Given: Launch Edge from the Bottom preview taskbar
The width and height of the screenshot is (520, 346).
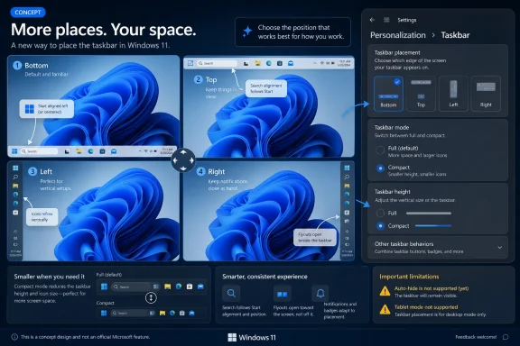Looking at the screenshot, I should (x=90, y=151).
